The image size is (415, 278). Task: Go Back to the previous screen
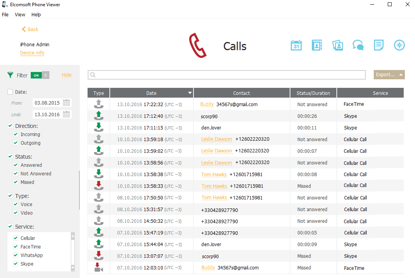tap(30, 30)
